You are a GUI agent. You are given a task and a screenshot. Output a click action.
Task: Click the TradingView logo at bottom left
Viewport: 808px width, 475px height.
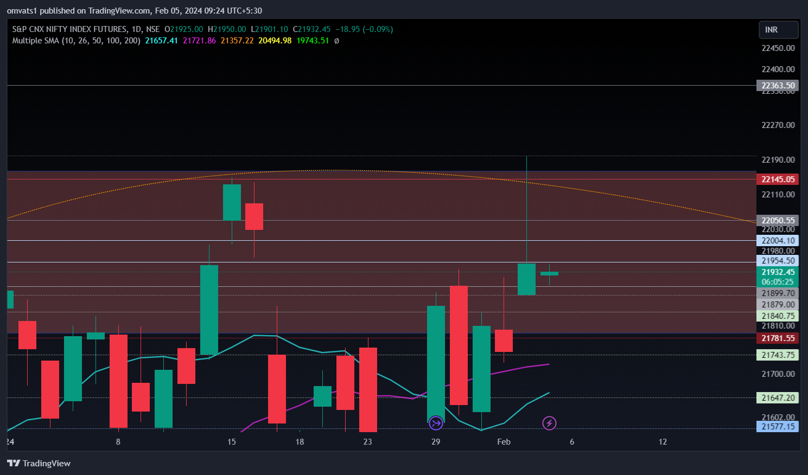(x=39, y=463)
